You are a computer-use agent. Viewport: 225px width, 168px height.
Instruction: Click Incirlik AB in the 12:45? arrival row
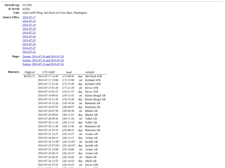[x=91, y=142]
